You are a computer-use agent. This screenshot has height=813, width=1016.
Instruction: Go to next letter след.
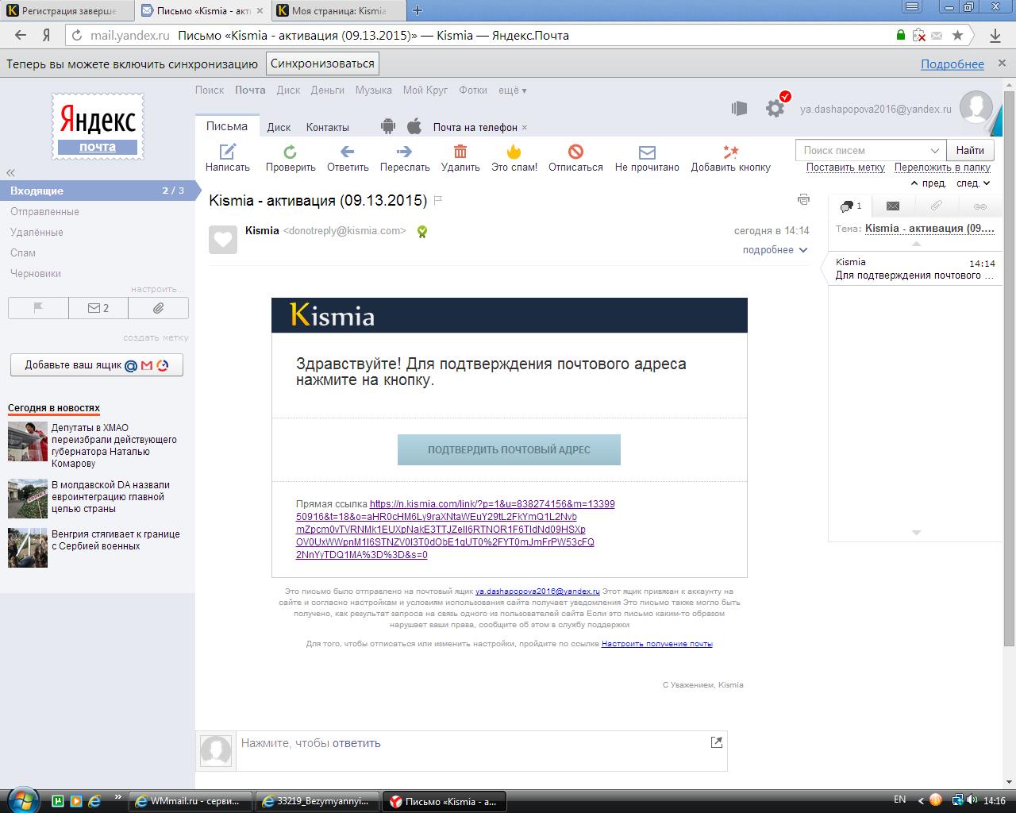[973, 183]
